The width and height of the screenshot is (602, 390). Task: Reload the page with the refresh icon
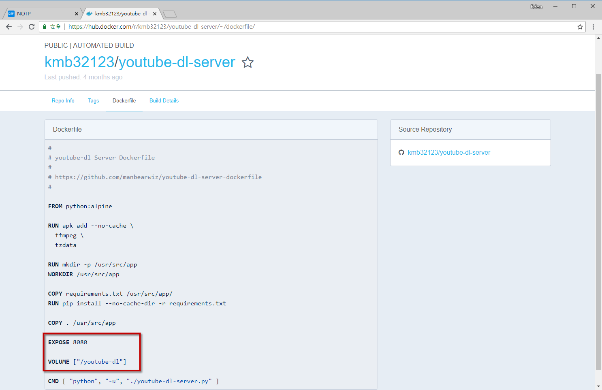pos(32,27)
